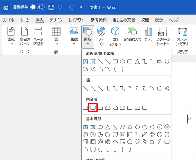Select the highlighted rounded rectangle shape

click(93, 108)
